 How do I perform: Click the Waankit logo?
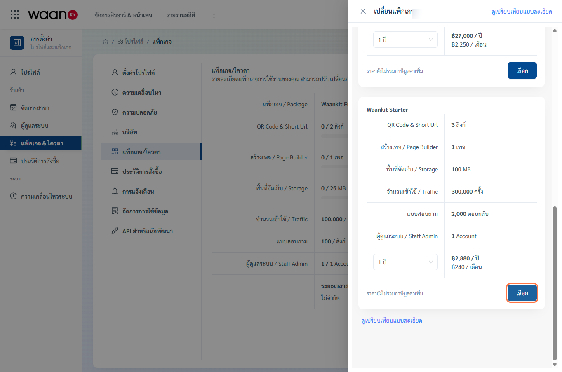click(53, 15)
